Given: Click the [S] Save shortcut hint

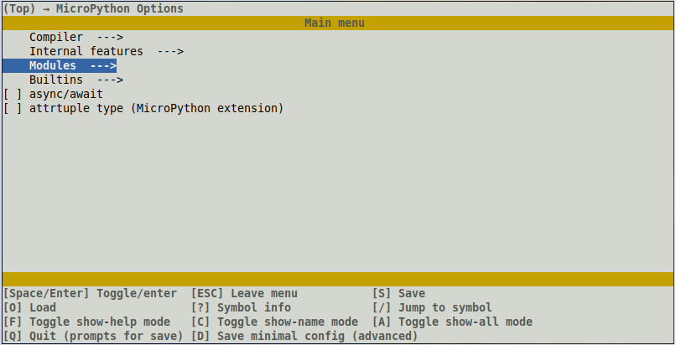Looking at the screenshot, I should tap(399, 294).
